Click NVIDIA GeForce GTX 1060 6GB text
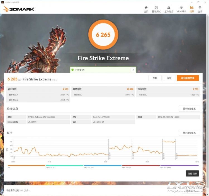Image resolution: width=209 pixels, height=196 pixels. pyautogui.click(x=41, y=117)
